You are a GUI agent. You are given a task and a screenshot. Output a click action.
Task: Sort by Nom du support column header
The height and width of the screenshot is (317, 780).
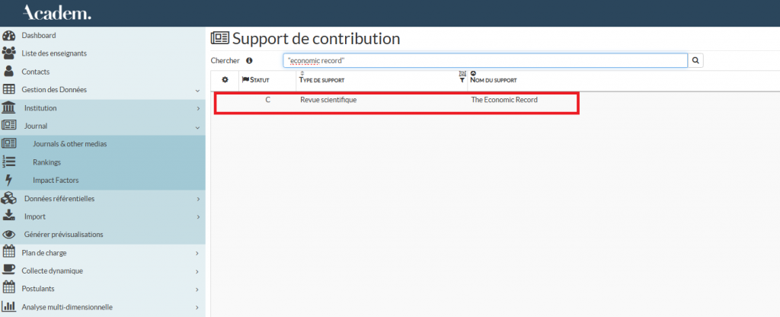pyautogui.click(x=494, y=79)
